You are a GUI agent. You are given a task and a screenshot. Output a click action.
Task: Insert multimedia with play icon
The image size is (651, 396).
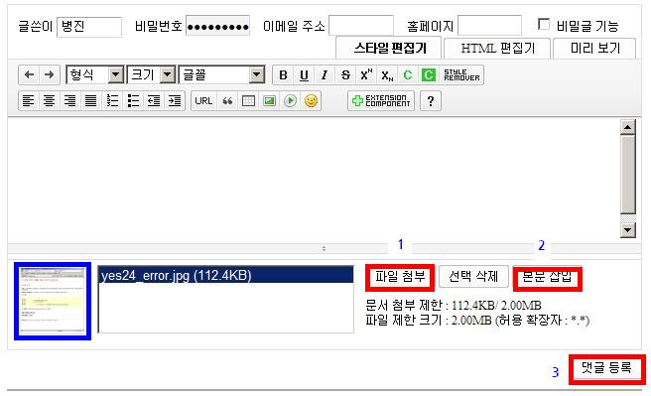(290, 101)
